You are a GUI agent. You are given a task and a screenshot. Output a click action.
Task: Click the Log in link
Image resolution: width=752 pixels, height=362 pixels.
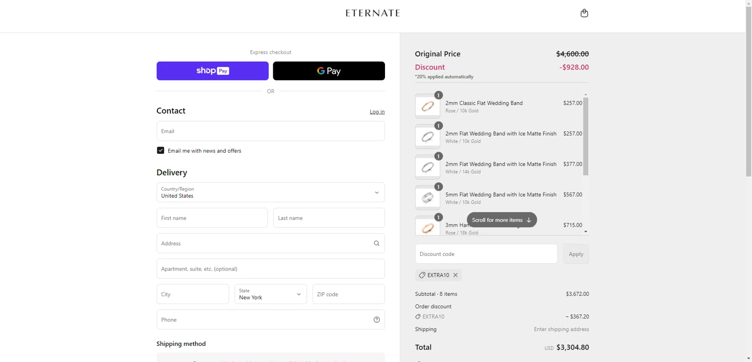click(377, 112)
